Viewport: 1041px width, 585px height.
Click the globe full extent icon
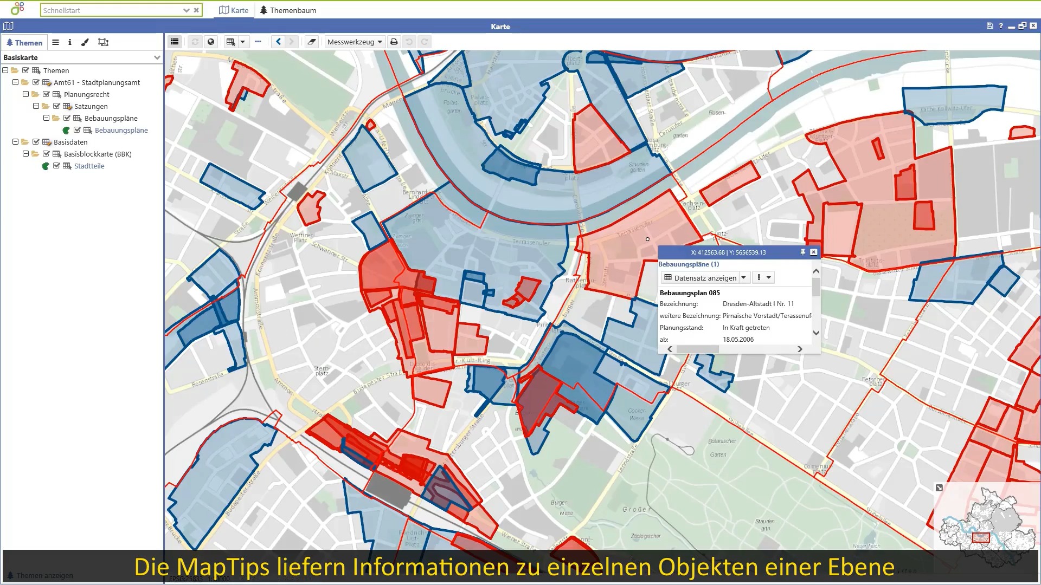(211, 42)
